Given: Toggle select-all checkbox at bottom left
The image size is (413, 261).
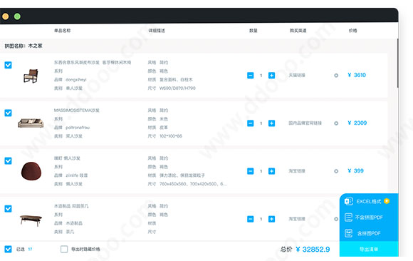Looking at the screenshot, I should pos(8,249).
